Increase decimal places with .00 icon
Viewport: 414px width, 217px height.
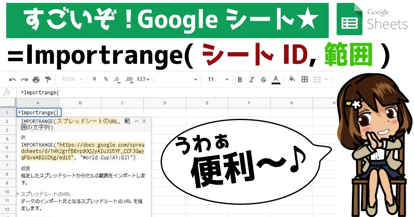129,80
